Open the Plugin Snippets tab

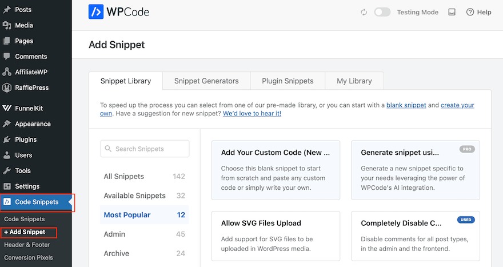coord(288,81)
